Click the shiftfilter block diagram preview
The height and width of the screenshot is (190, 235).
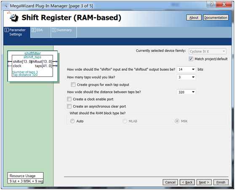click(32, 66)
